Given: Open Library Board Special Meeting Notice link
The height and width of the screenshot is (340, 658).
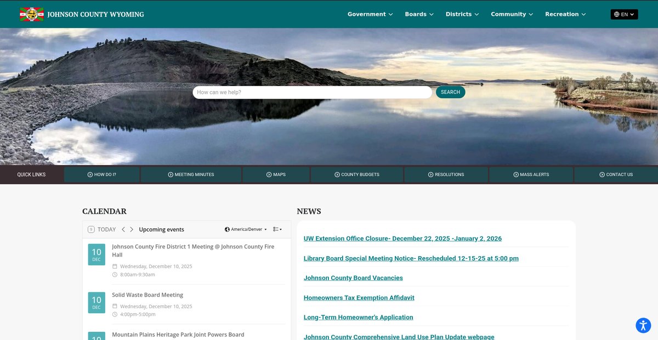Looking at the screenshot, I should (x=411, y=258).
